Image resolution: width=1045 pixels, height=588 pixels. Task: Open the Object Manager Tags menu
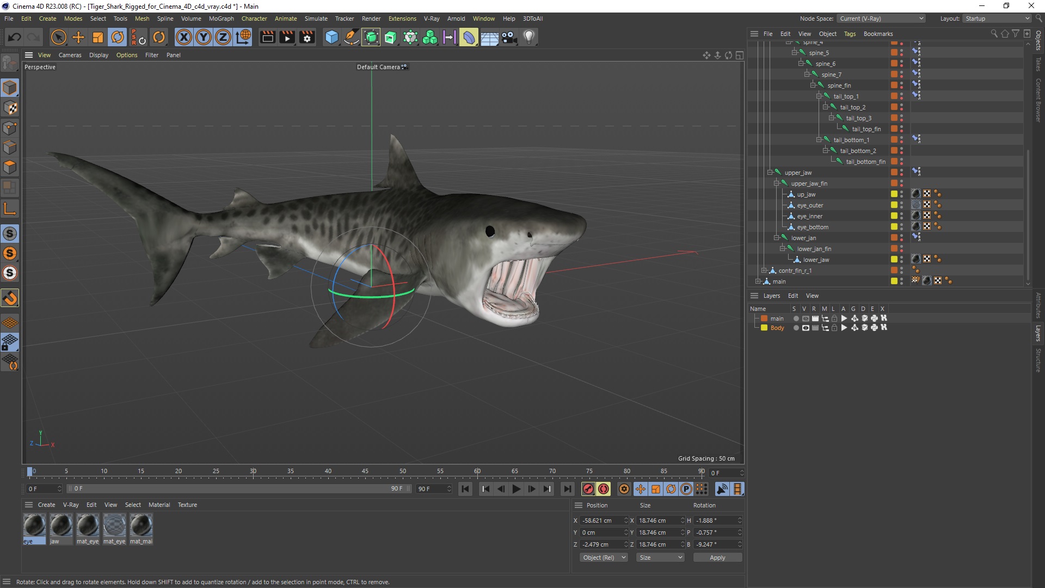pos(850,34)
